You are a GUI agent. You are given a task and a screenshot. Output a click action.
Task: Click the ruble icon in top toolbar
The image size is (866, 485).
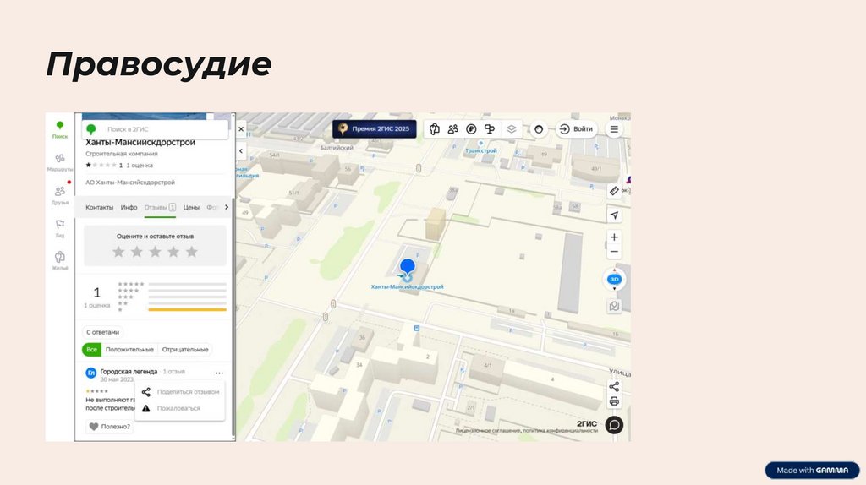coord(471,129)
